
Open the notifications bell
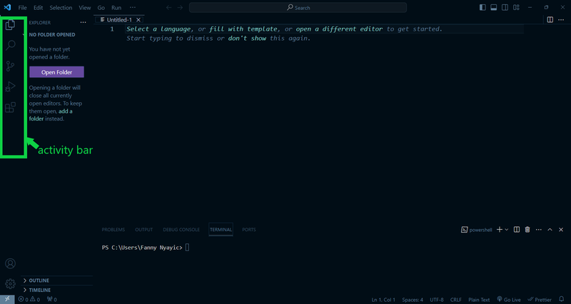[561, 299]
